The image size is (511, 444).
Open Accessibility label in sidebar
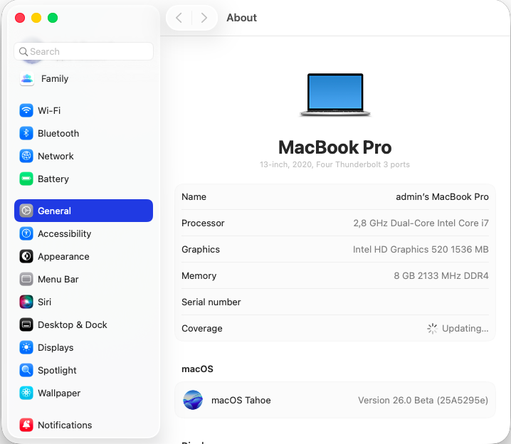click(65, 233)
